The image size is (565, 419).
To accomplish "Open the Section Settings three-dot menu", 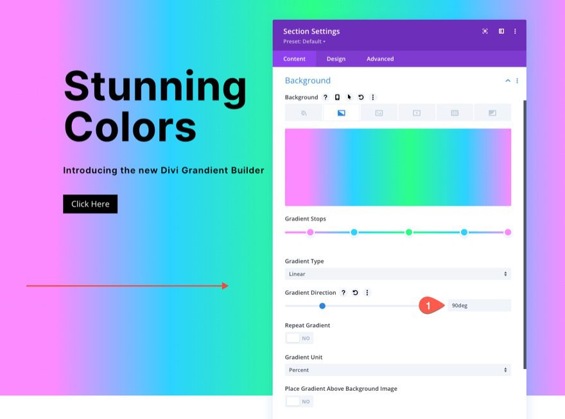I will (x=515, y=31).
